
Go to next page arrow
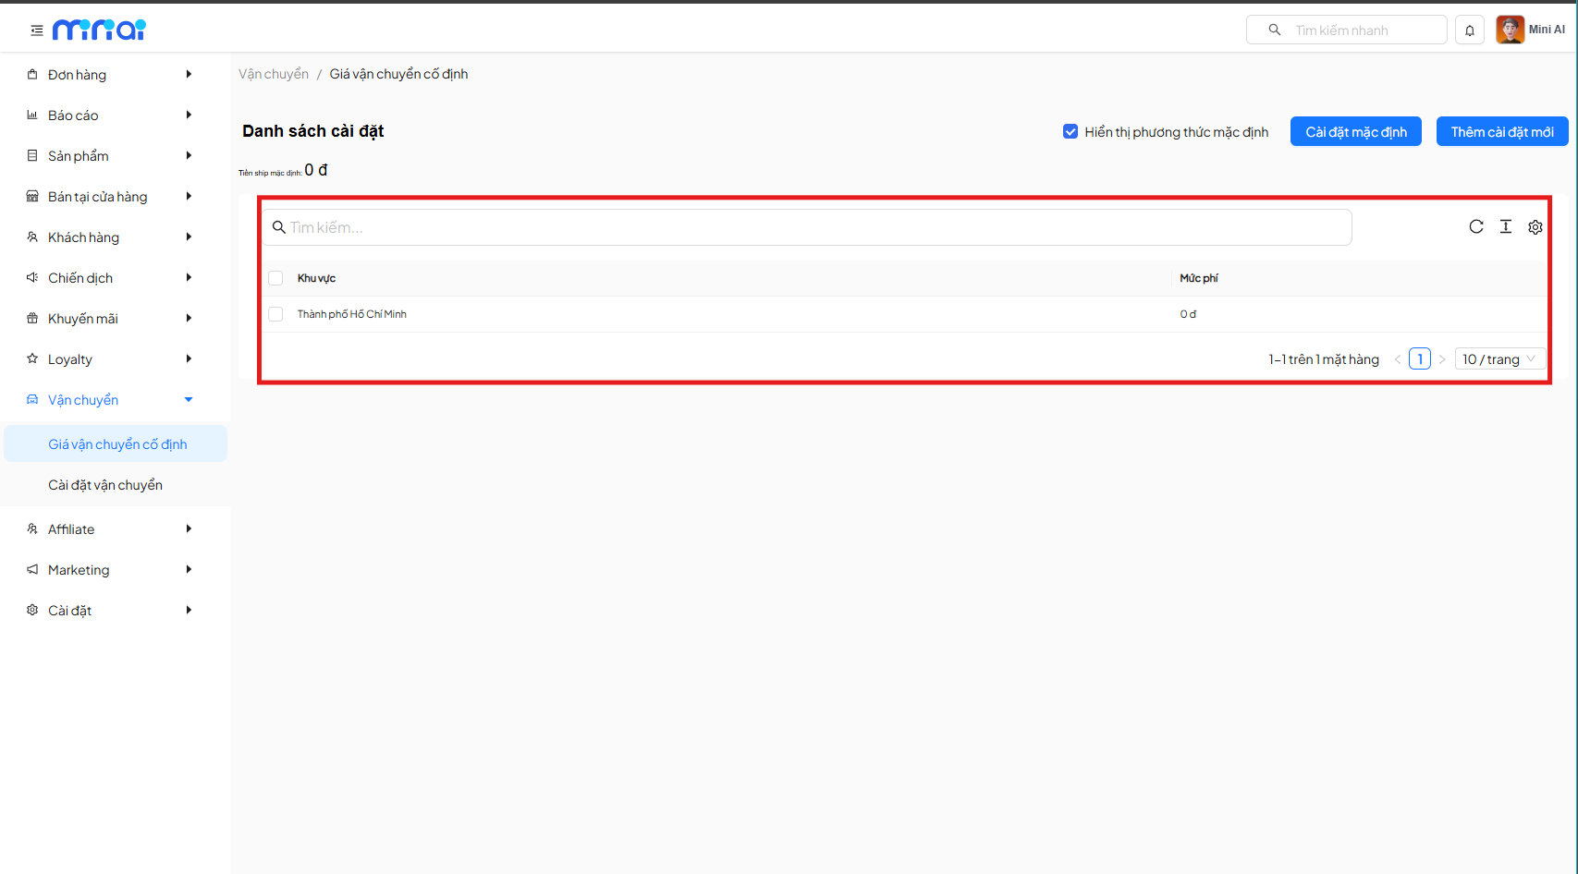1441,359
